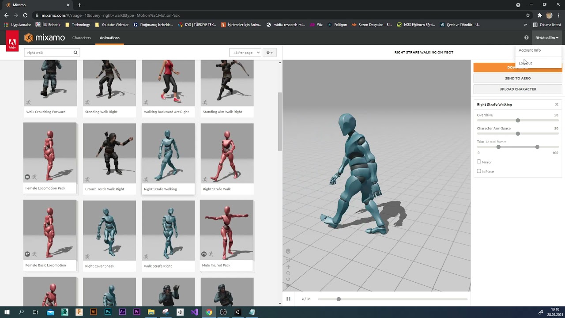Open Visual Studio from the taskbar
Viewport: 565px width, 318px height.
[194, 312]
